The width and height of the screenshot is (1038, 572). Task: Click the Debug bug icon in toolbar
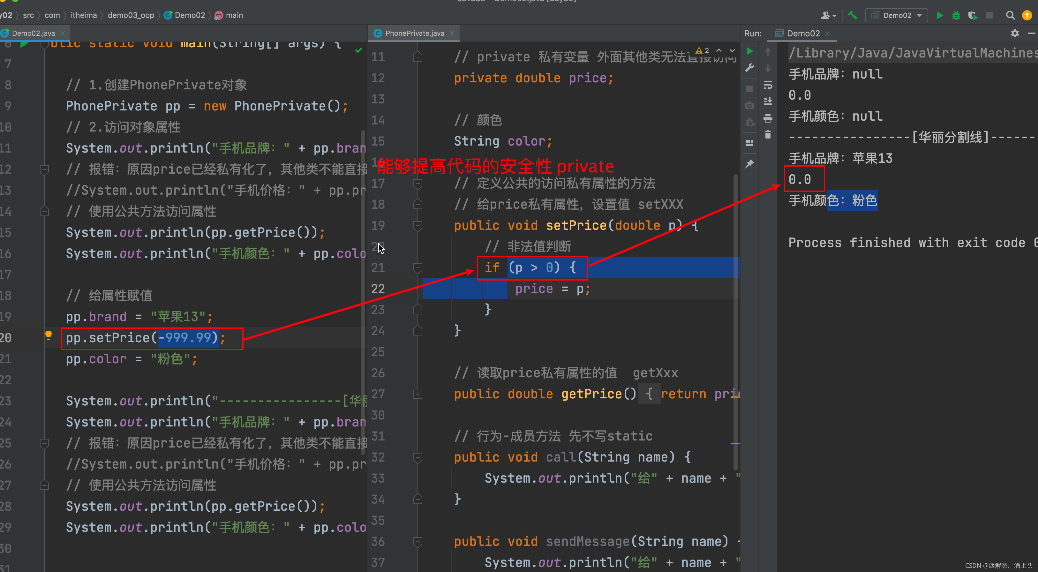tap(956, 15)
